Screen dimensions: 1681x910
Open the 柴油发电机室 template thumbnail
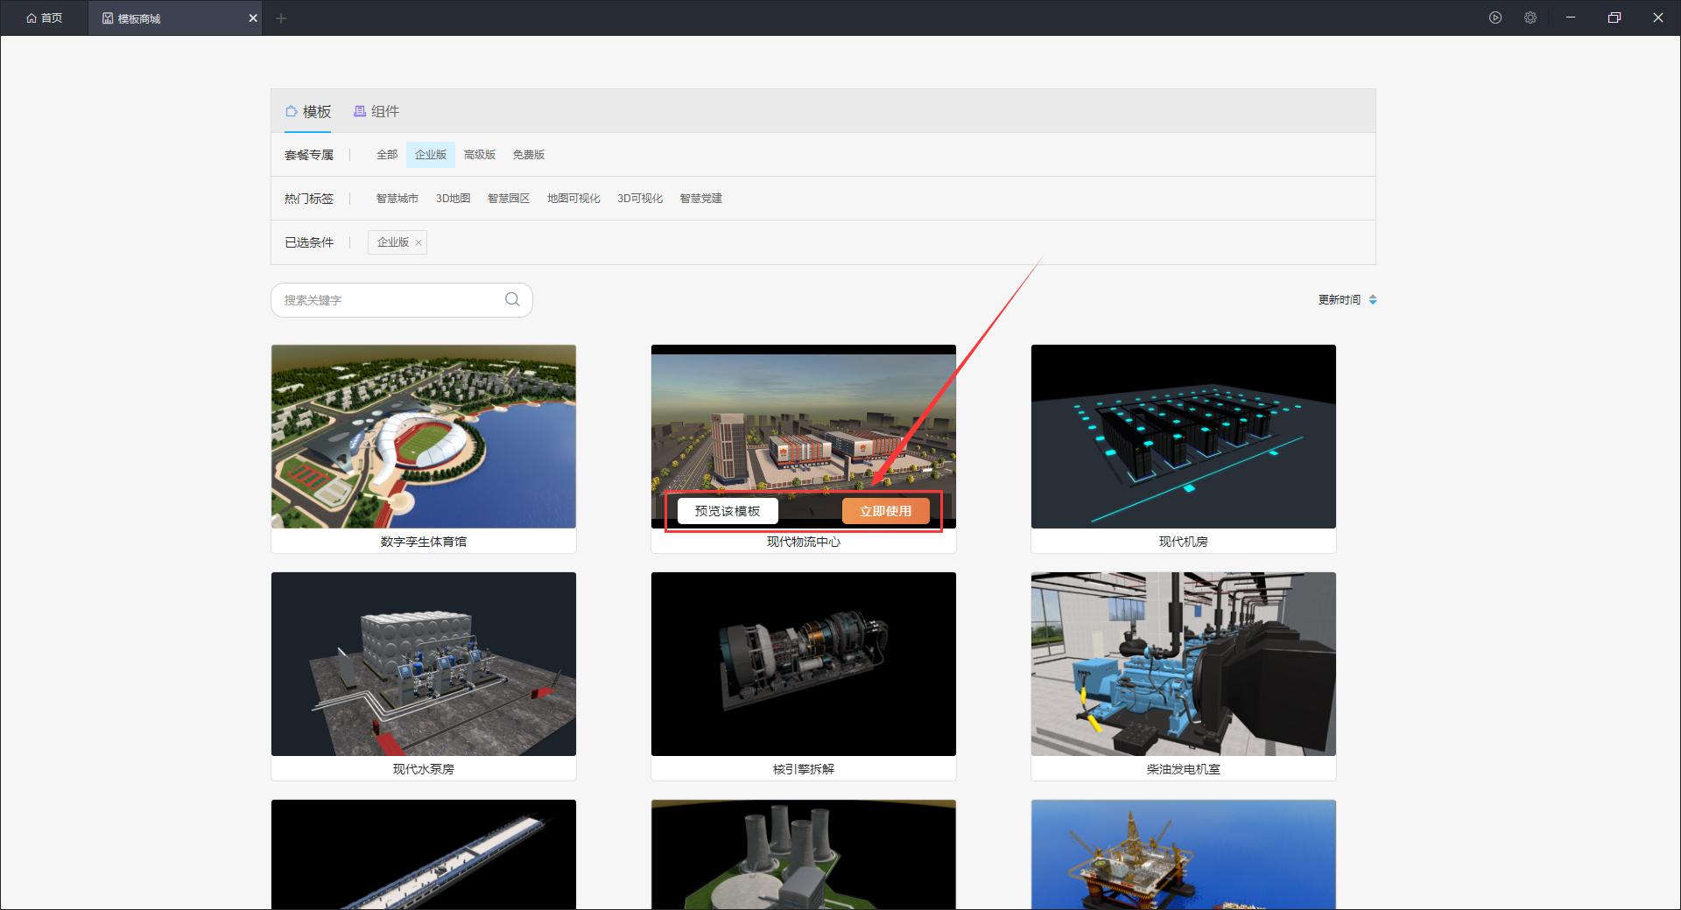(1184, 664)
